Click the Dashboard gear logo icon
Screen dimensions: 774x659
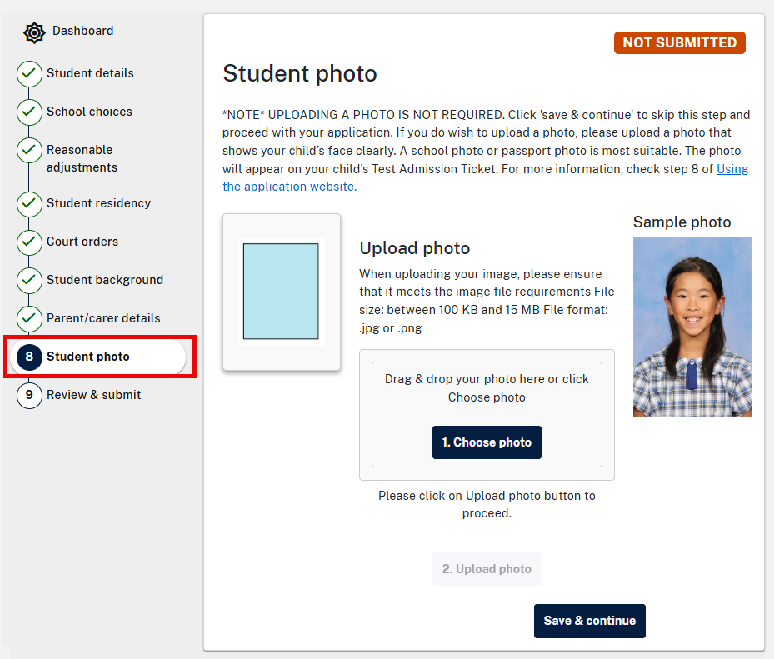click(34, 32)
